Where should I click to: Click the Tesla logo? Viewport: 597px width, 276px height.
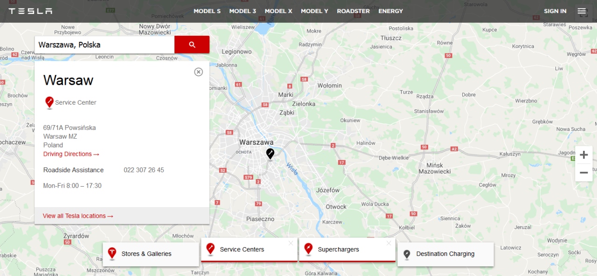click(x=30, y=11)
